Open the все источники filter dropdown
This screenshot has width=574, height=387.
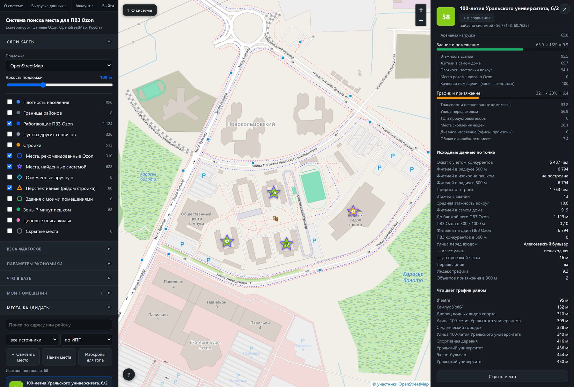pyautogui.click(x=32, y=340)
